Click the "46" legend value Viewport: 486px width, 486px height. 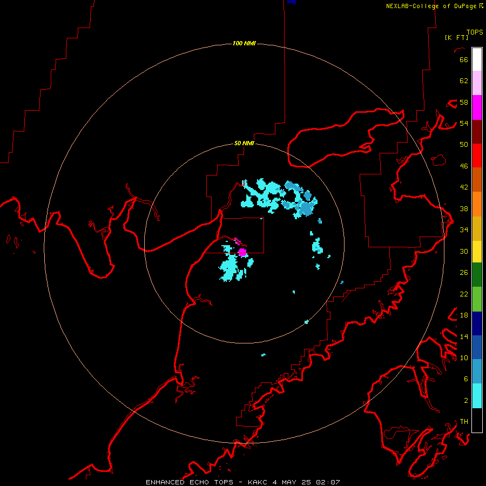pos(464,166)
